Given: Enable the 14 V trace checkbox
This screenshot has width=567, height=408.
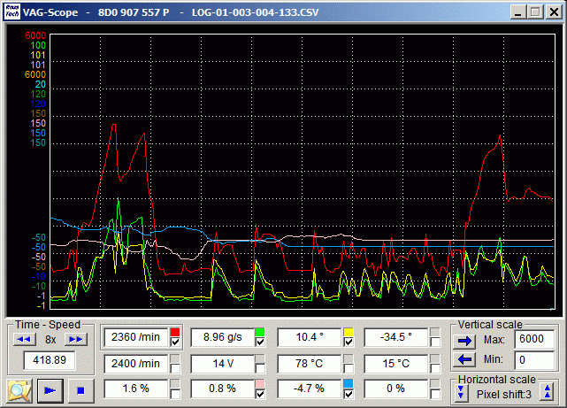Looking at the screenshot, I should pos(260,368).
